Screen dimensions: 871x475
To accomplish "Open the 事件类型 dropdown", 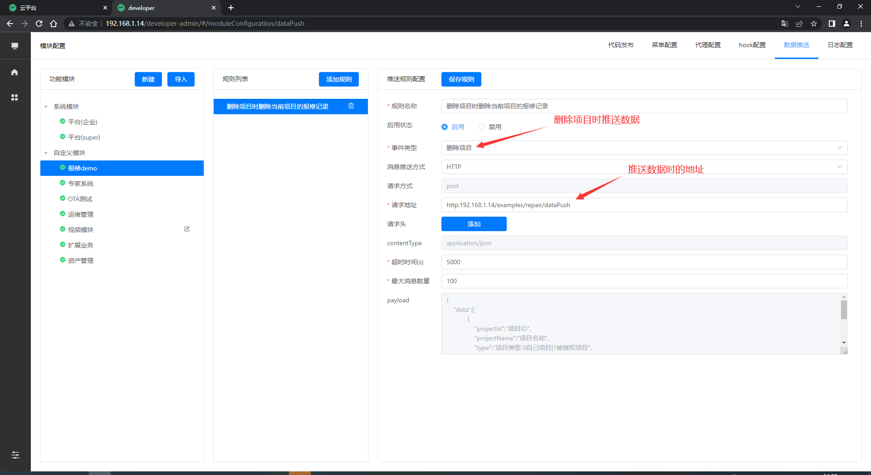I will (644, 148).
